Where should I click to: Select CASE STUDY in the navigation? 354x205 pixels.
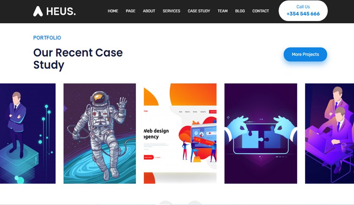click(199, 11)
